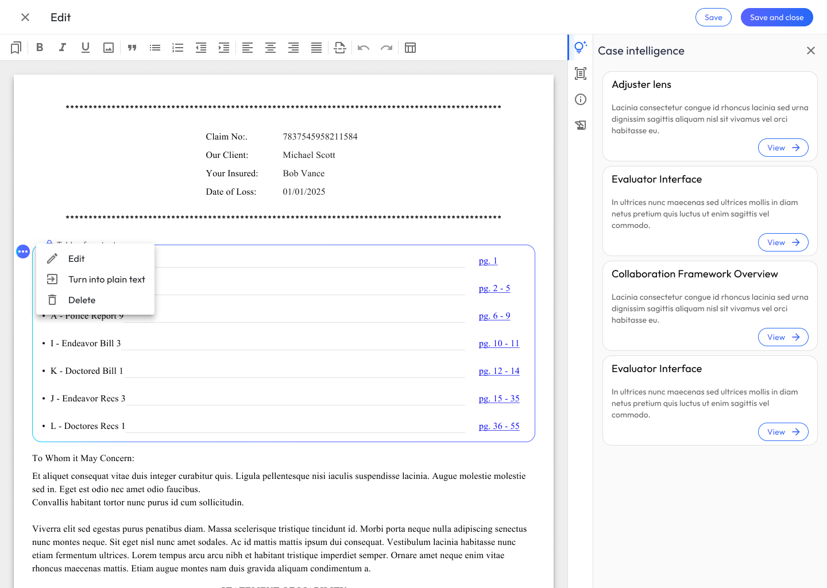The height and width of the screenshot is (588, 827).
Task: Open the info sidebar panel icon
Action: tap(581, 99)
